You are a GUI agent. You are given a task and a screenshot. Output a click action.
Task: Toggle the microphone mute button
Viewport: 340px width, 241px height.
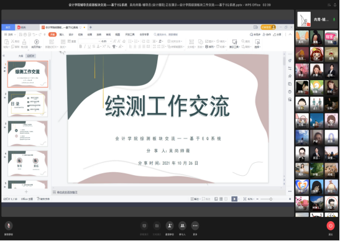point(9,225)
